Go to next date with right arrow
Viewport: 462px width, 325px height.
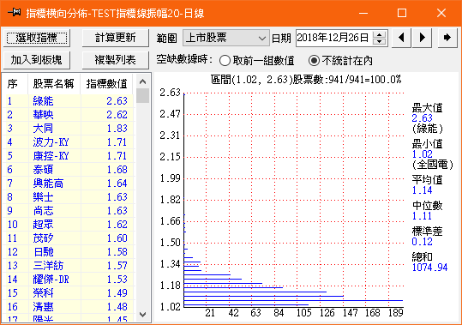[423, 38]
